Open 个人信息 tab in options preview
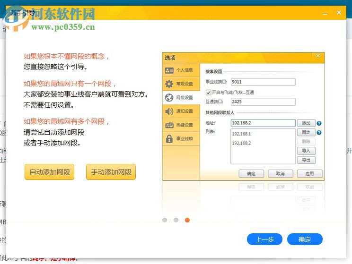352x264 pixels. [181, 70]
